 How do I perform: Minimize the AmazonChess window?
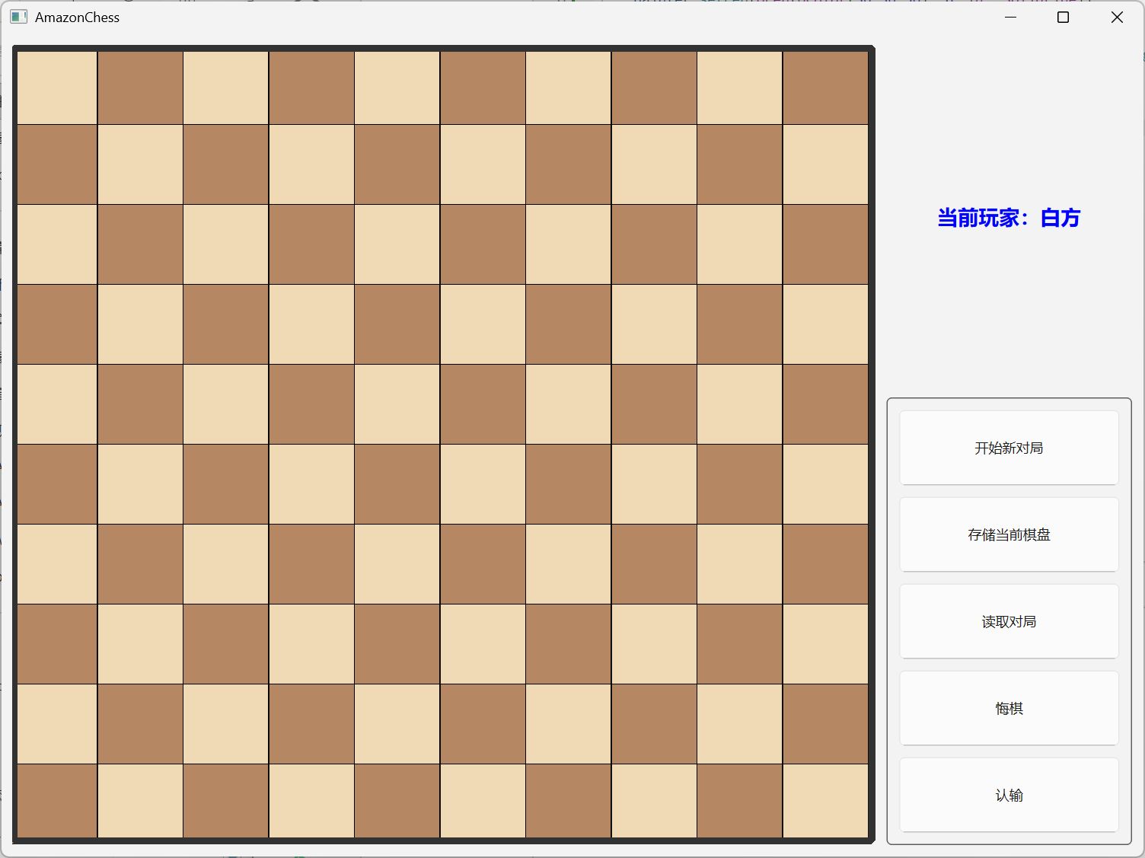click(x=1010, y=17)
